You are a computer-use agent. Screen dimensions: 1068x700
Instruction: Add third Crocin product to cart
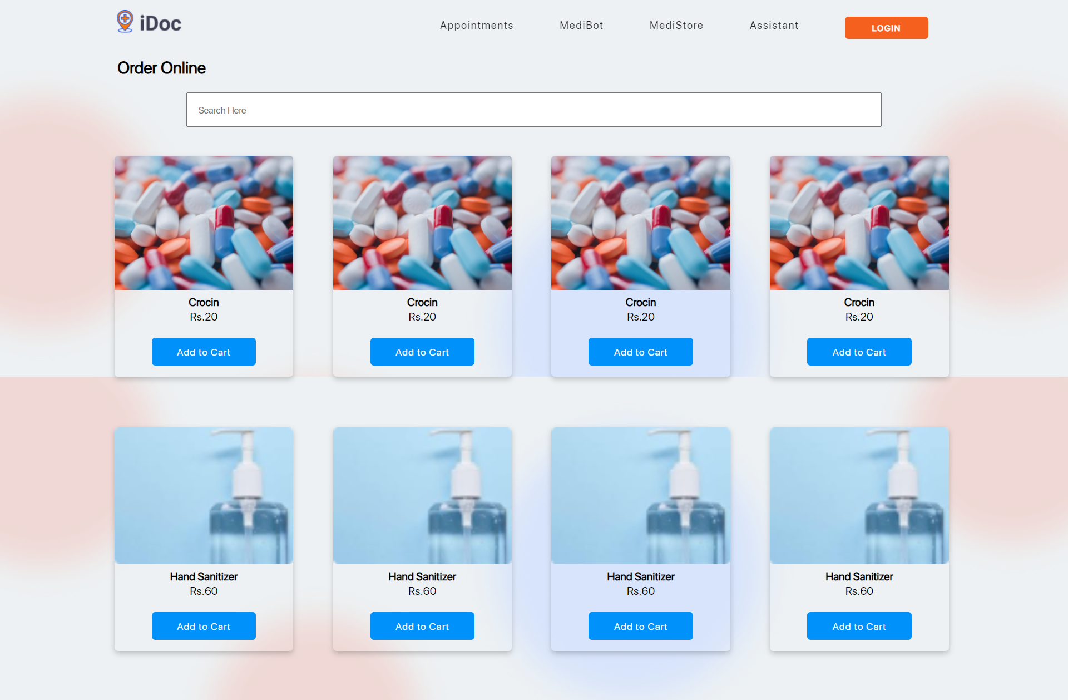point(640,352)
